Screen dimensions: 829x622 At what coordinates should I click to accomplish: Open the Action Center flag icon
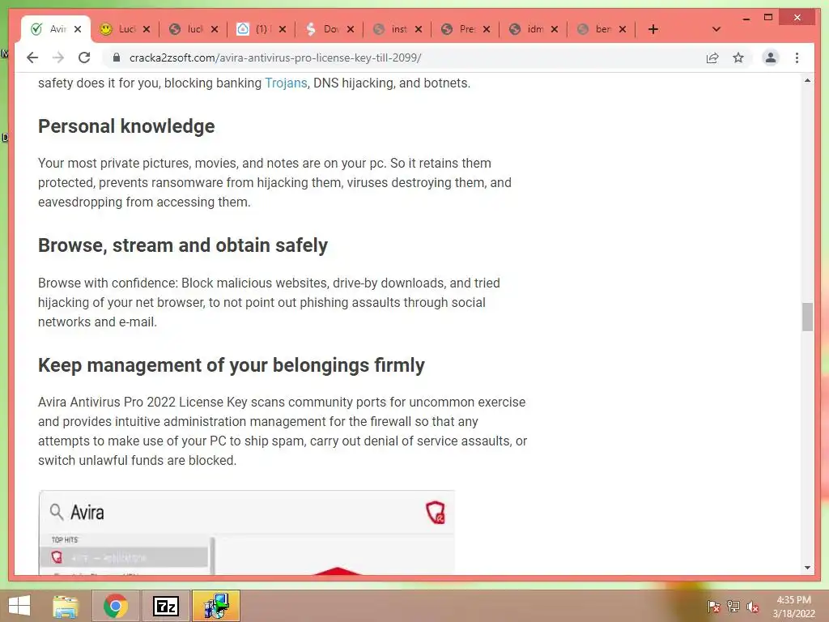(714, 607)
